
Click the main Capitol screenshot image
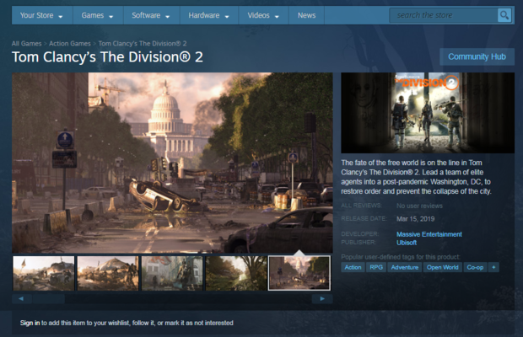(x=172, y=163)
